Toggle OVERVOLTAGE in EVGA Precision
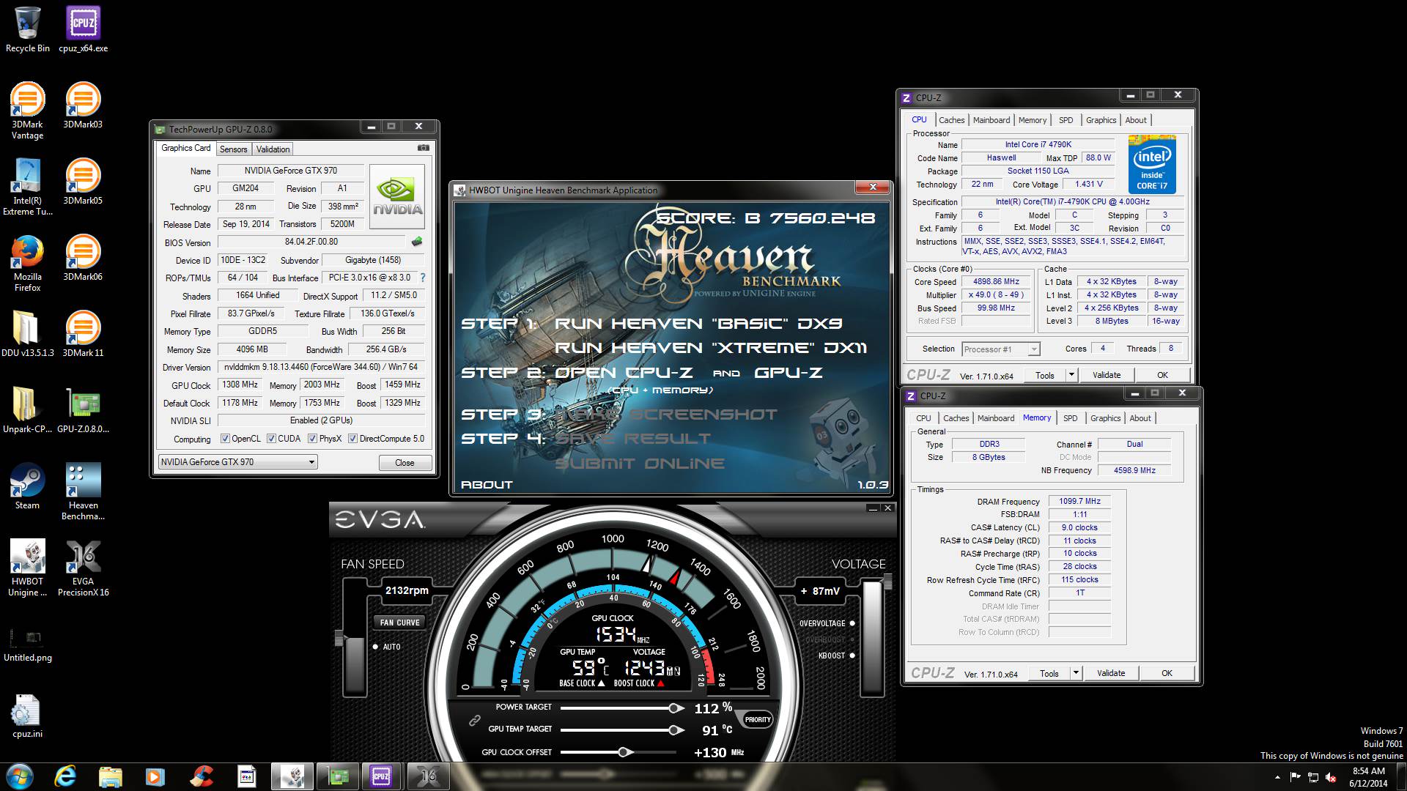This screenshot has height=791, width=1407. (x=852, y=623)
